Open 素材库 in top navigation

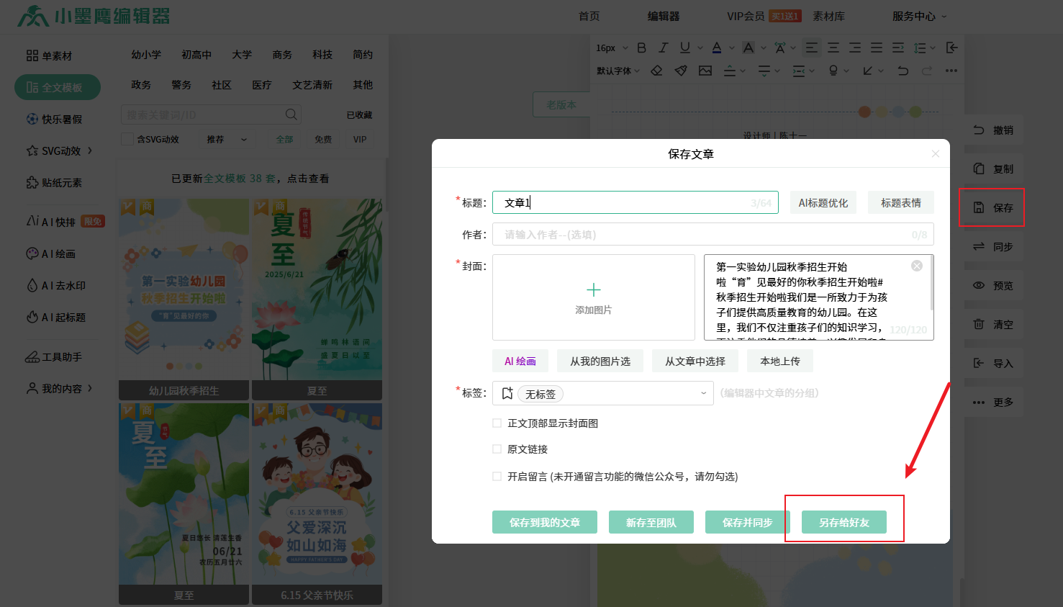829,16
